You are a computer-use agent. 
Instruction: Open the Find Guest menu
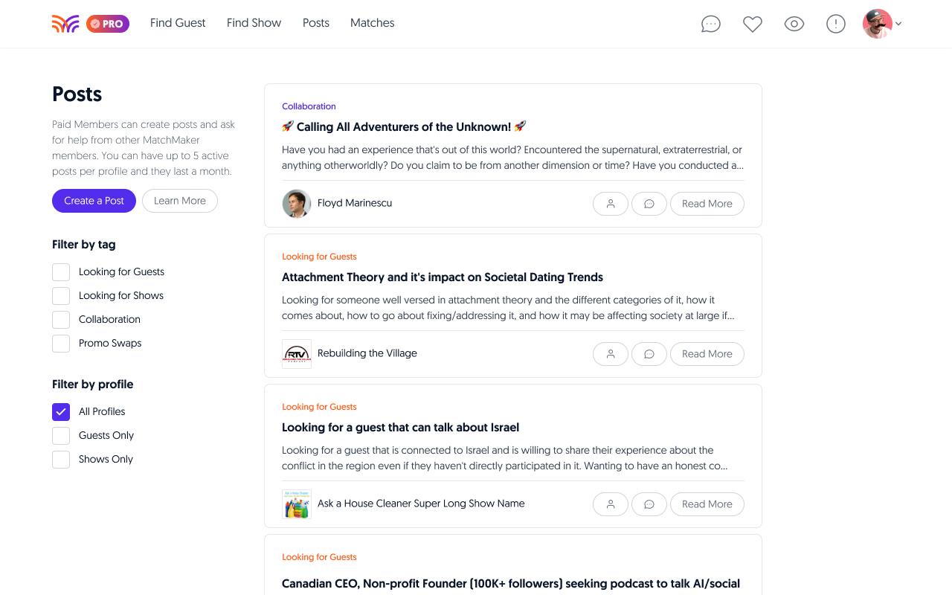click(178, 23)
